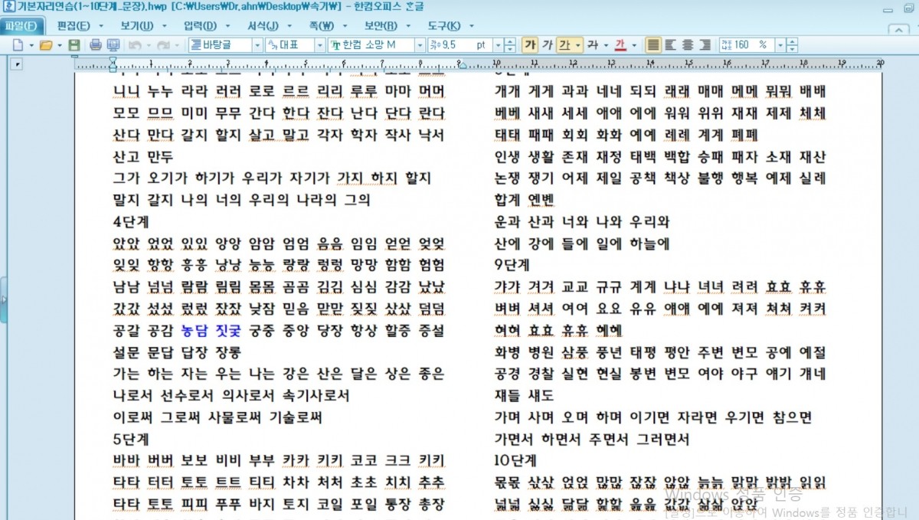Open the 서식(J) menu
The height and width of the screenshot is (520, 919).
point(263,26)
